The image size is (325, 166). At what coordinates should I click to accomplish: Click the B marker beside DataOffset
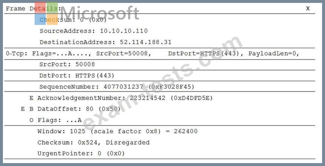tap(31, 109)
